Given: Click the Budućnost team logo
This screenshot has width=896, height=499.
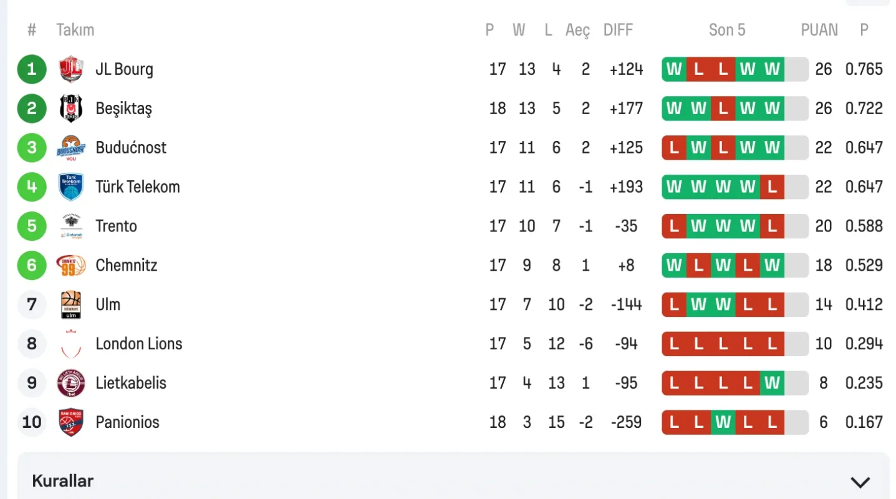Looking at the screenshot, I should click(71, 148).
